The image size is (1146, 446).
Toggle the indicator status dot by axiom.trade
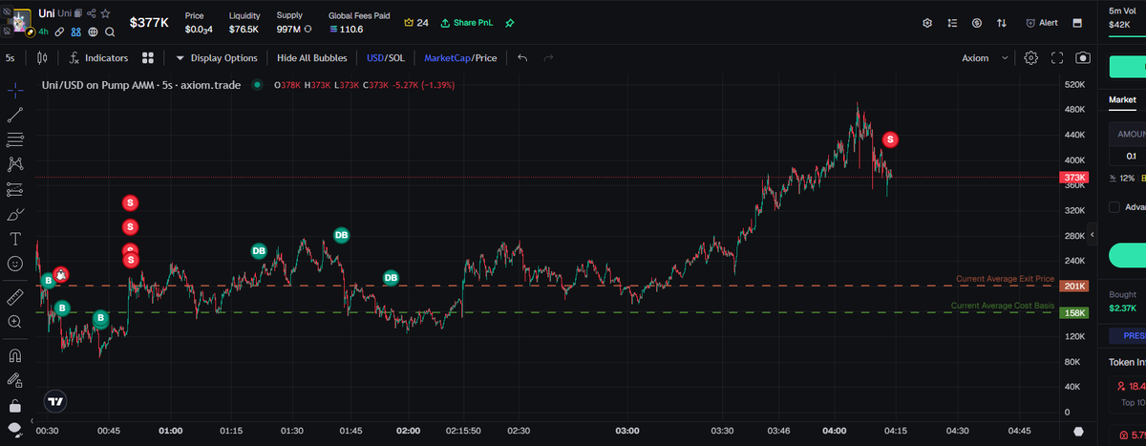tap(257, 85)
